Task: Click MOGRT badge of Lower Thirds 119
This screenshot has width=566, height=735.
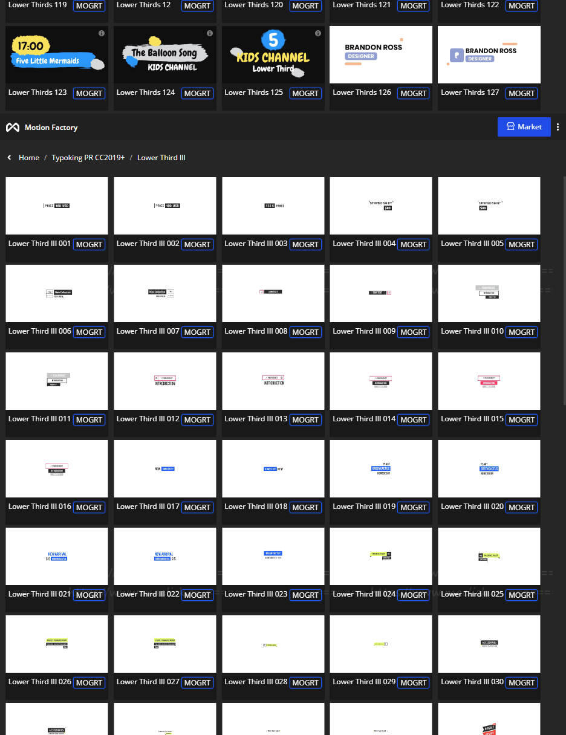Action: (x=89, y=5)
